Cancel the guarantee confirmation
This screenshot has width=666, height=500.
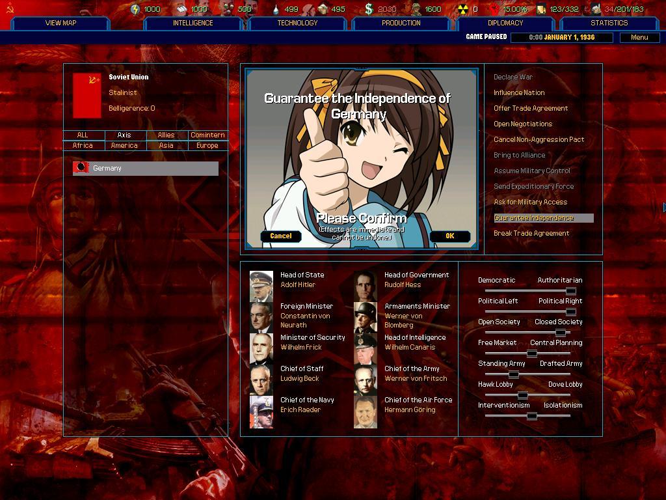(281, 236)
